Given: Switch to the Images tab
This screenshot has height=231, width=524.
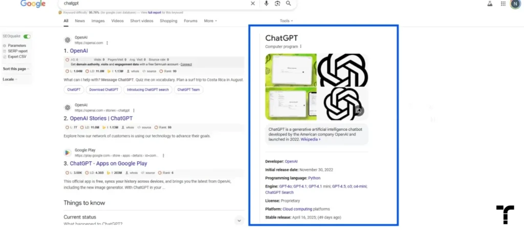Looking at the screenshot, I should point(98,20).
